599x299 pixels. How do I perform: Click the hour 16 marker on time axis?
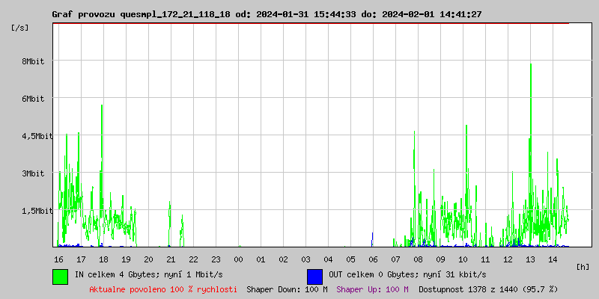[x=58, y=259]
